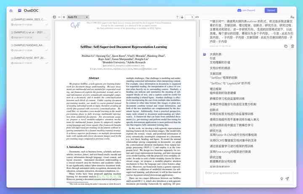Click the checkmark status on NASDAQ_AA row

(x=47, y=50)
